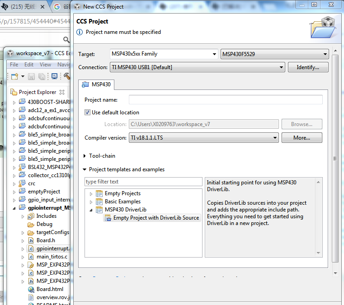
Task: Click the Build hammer icon
Action: click(67, 76)
